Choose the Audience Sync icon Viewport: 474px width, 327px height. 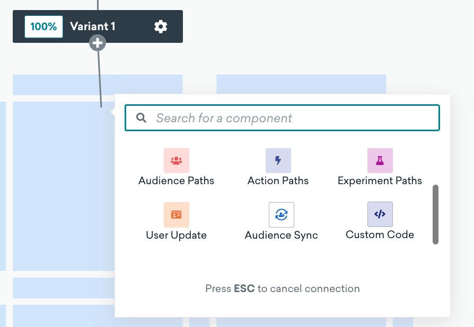(281, 214)
